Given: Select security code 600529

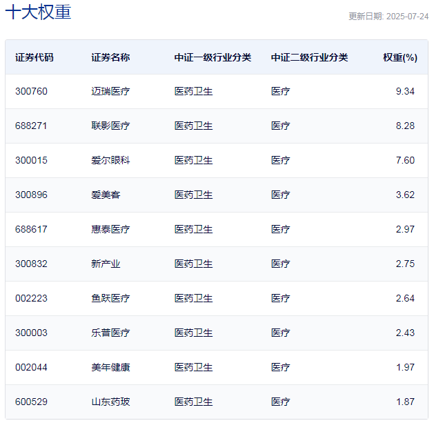Looking at the screenshot, I should click(31, 402).
